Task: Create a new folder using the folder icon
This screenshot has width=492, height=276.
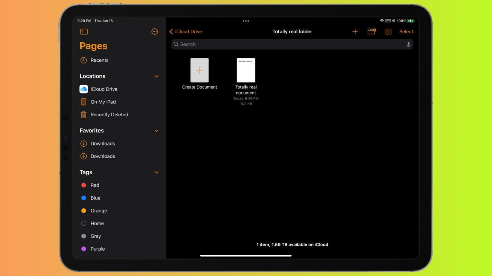Action: (x=371, y=31)
